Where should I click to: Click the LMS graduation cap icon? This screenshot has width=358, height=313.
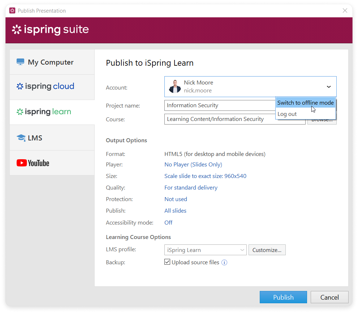21,138
